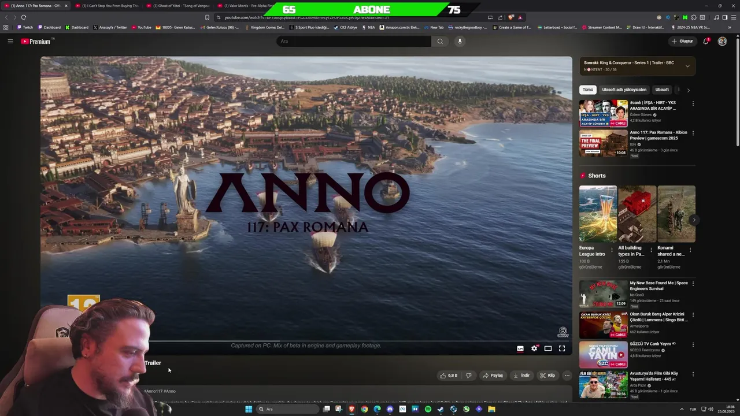Switch player to theater mode
This screenshot has width=740, height=416.
pyautogui.click(x=548, y=348)
